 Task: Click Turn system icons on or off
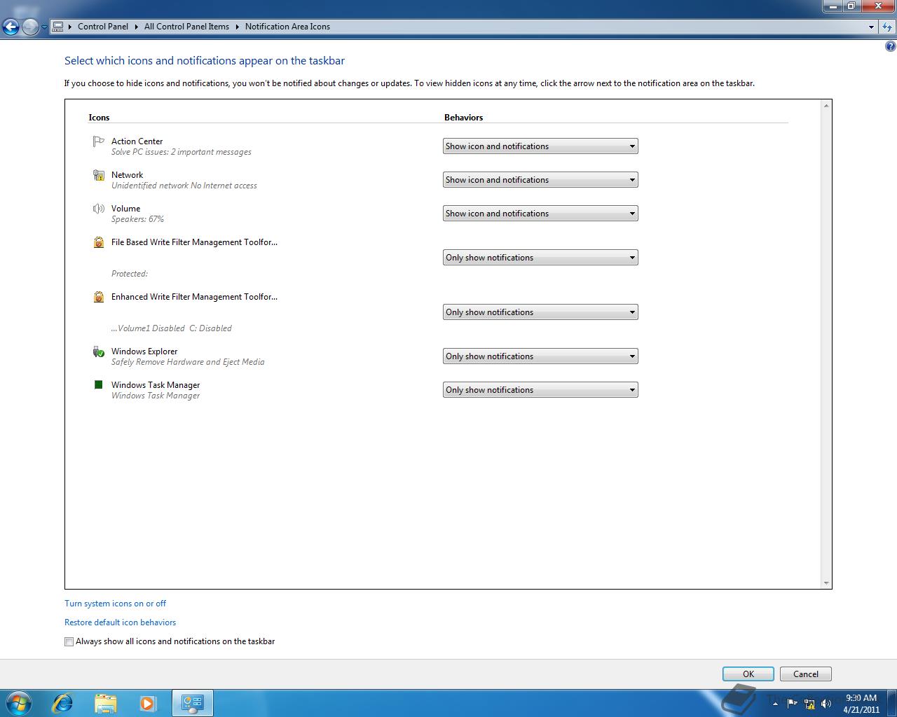(x=116, y=604)
